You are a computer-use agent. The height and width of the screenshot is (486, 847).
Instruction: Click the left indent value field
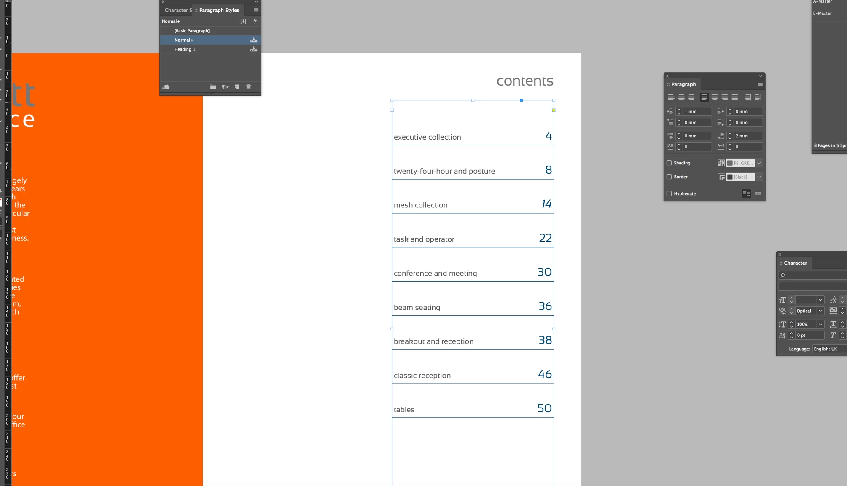click(696, 112)
